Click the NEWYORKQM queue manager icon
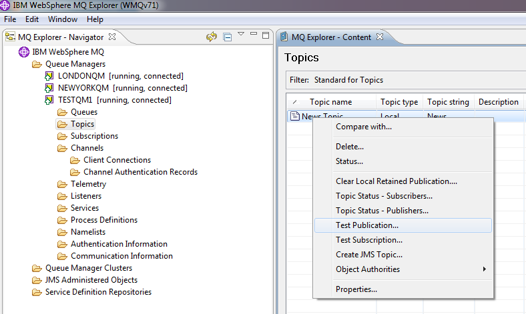The width and height of the screenshot is (526, 314). (49, 88)
